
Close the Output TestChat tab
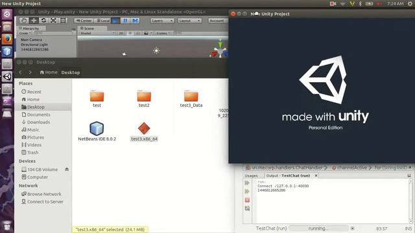[316, 175]
